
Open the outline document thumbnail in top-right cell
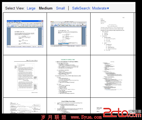click(112, 34)
